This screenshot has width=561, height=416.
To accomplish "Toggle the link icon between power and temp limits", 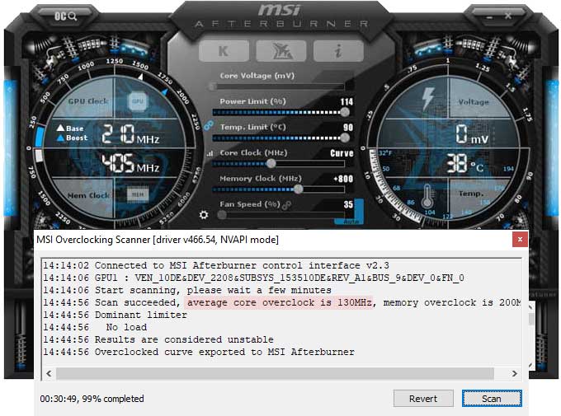I will click(x=209, y=125).
